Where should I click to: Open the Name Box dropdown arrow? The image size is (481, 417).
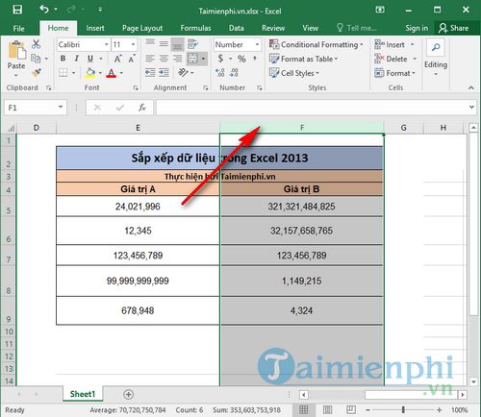[61, 108]
